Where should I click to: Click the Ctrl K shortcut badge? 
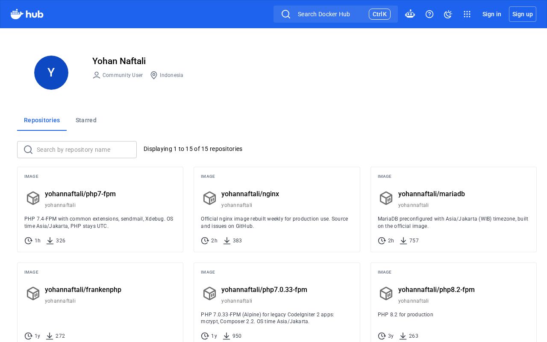coord(379,14)
